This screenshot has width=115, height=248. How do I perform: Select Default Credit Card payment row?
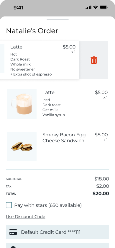coord(57,232)
